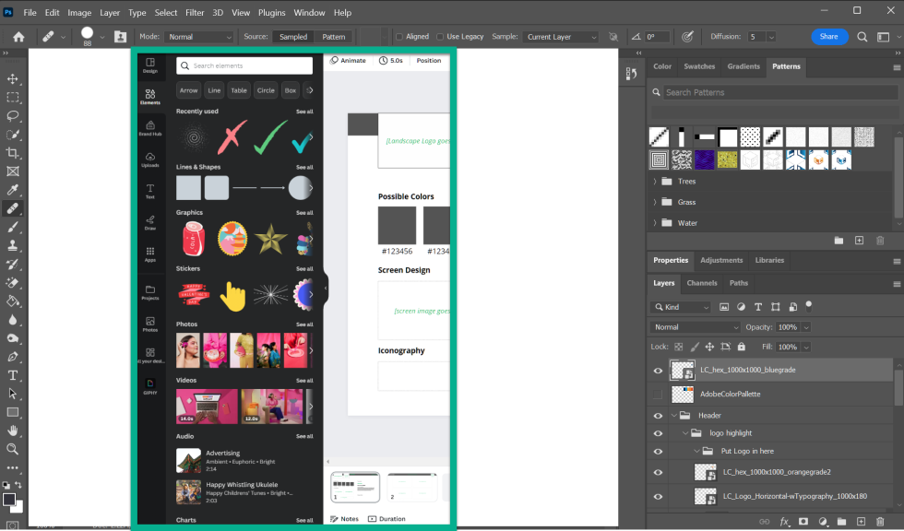Hide the Header group
904x531 pixels.
coord(658,415)
